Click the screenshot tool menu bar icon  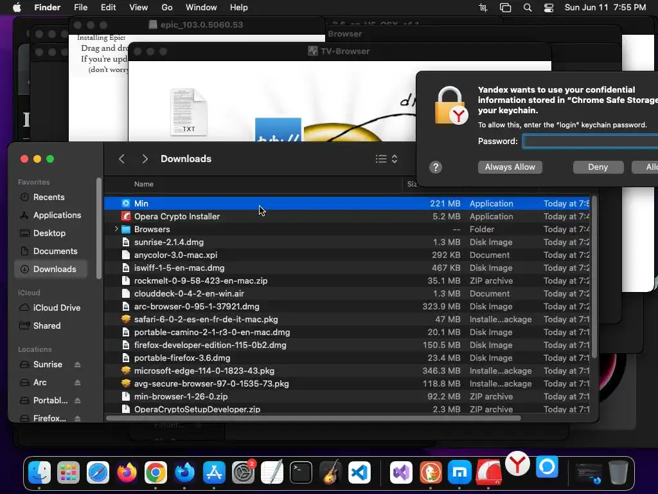click(x=483, y=8)
